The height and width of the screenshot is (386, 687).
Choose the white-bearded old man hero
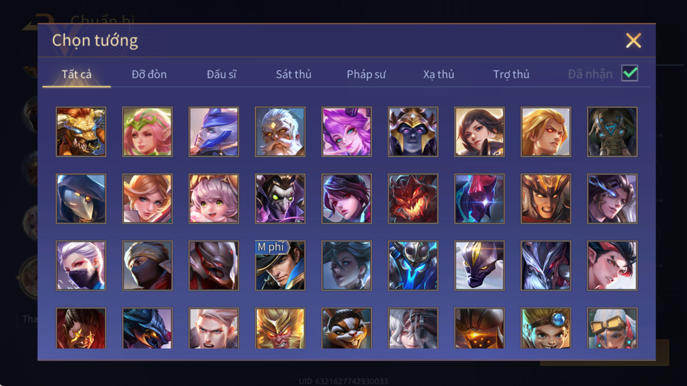tap(280, 132)
